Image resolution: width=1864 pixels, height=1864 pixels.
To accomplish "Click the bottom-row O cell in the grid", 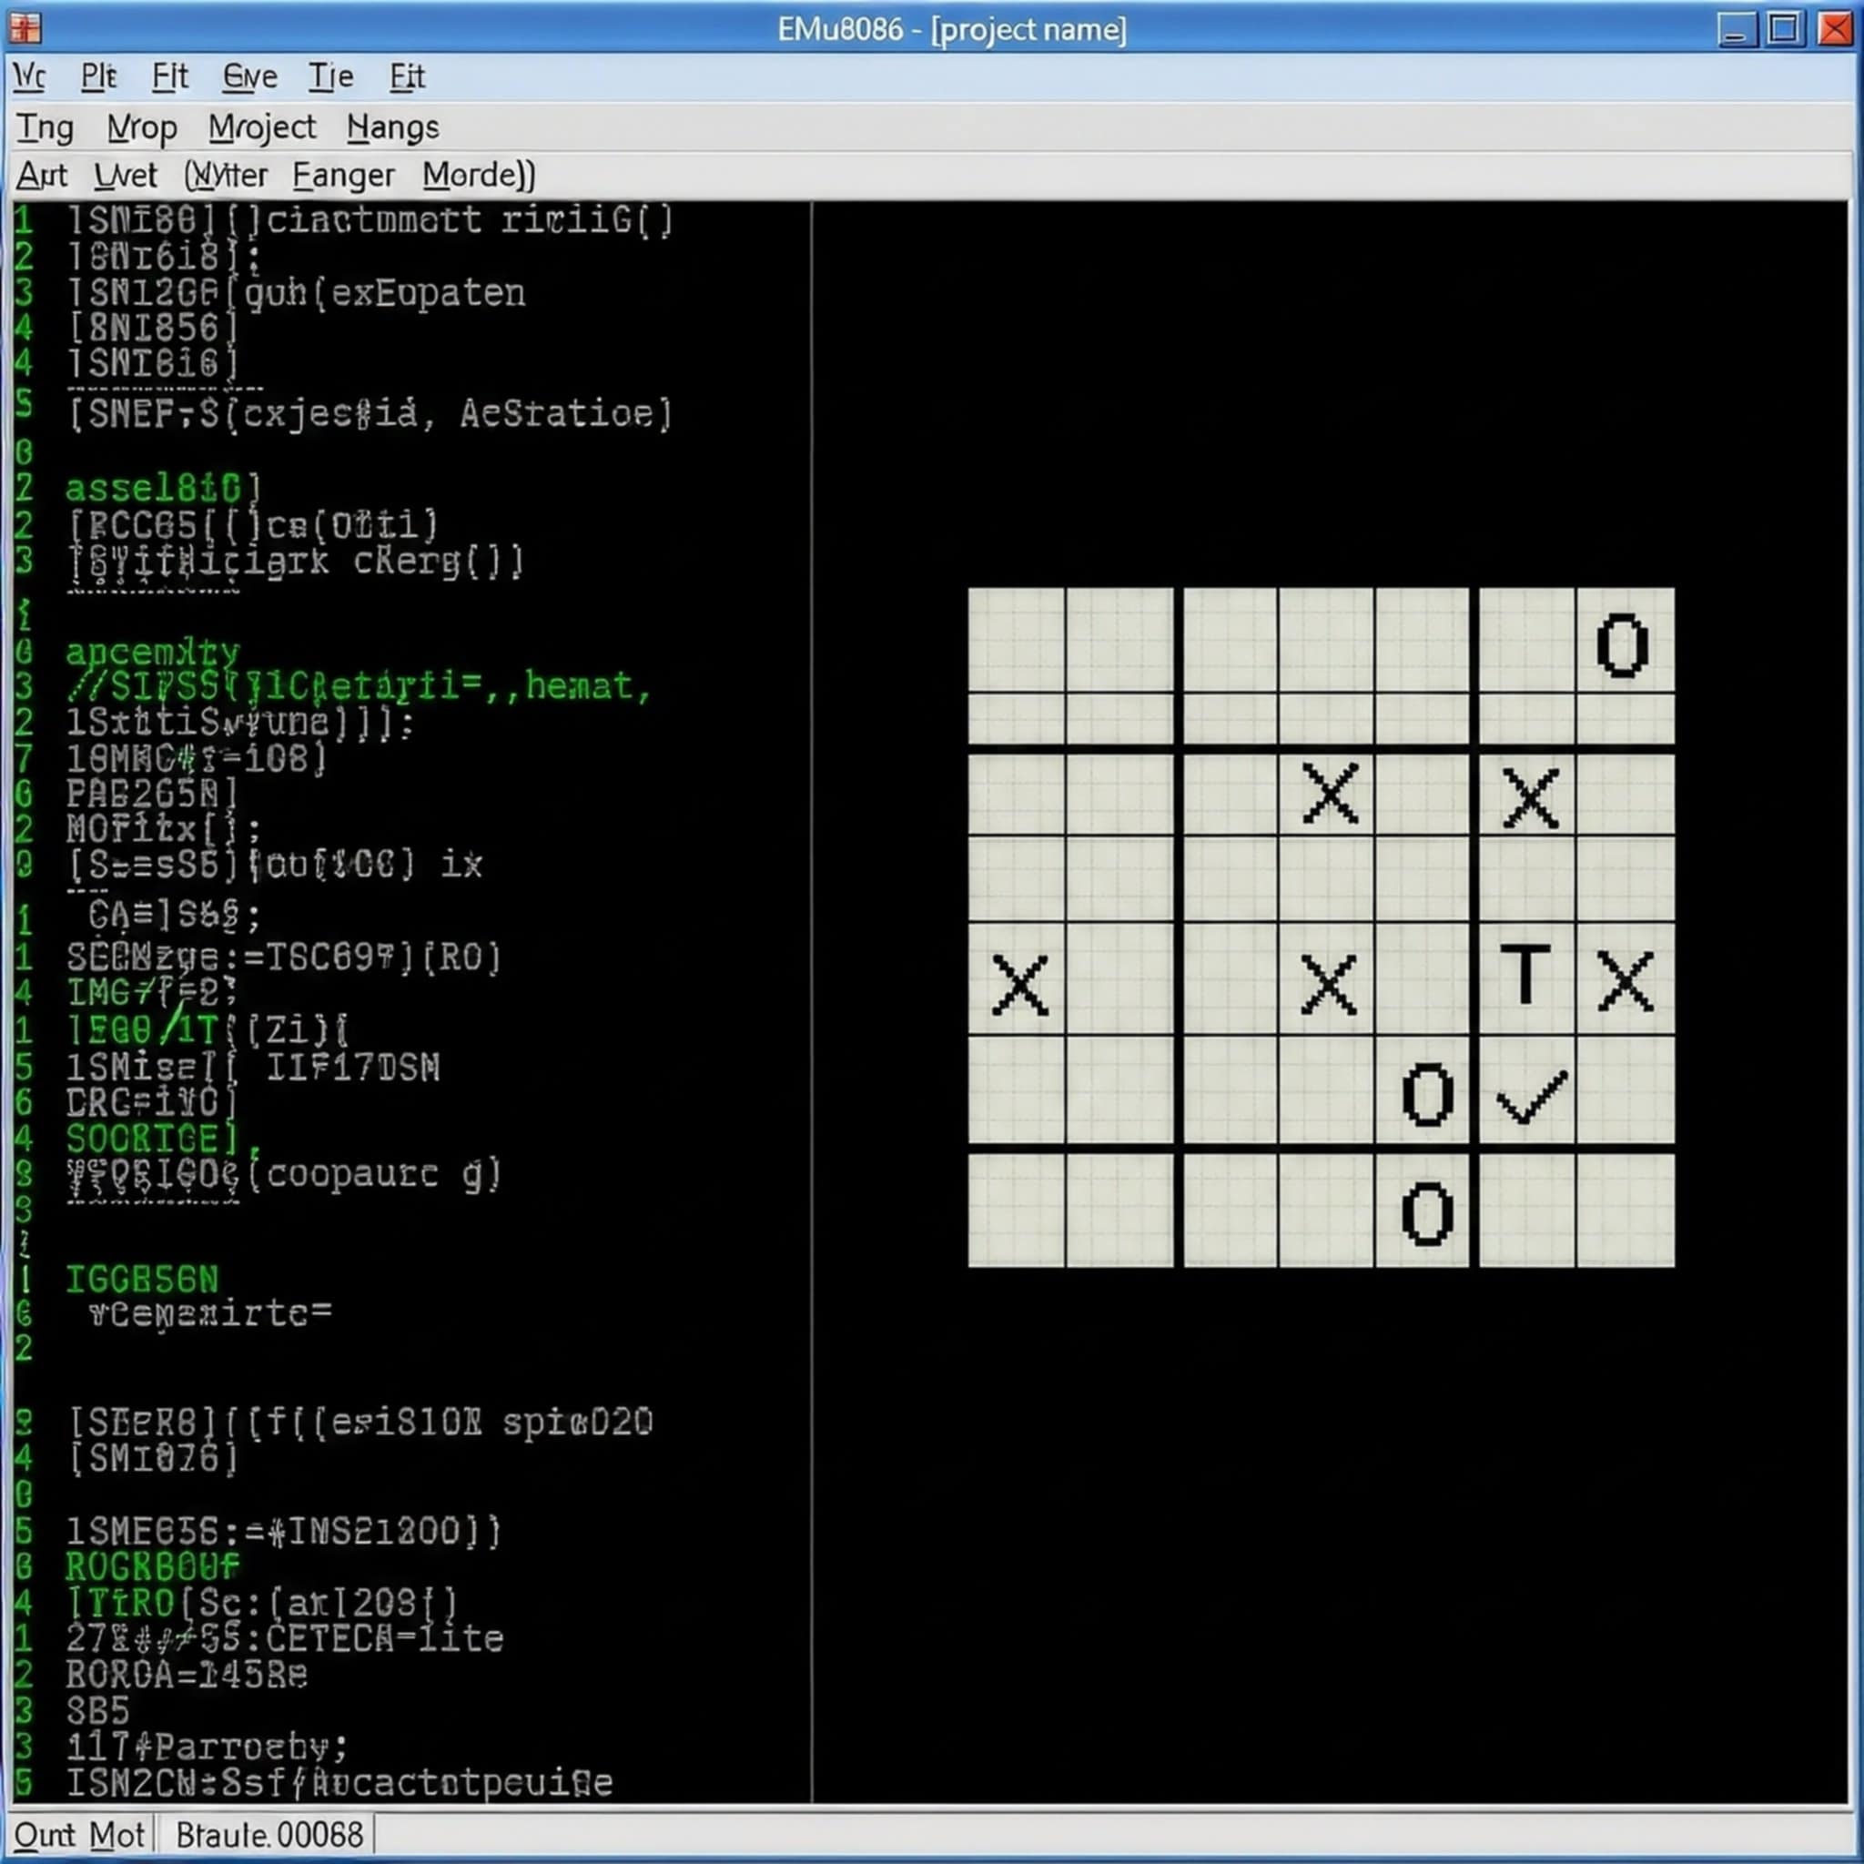I will pos(1427,1214).
